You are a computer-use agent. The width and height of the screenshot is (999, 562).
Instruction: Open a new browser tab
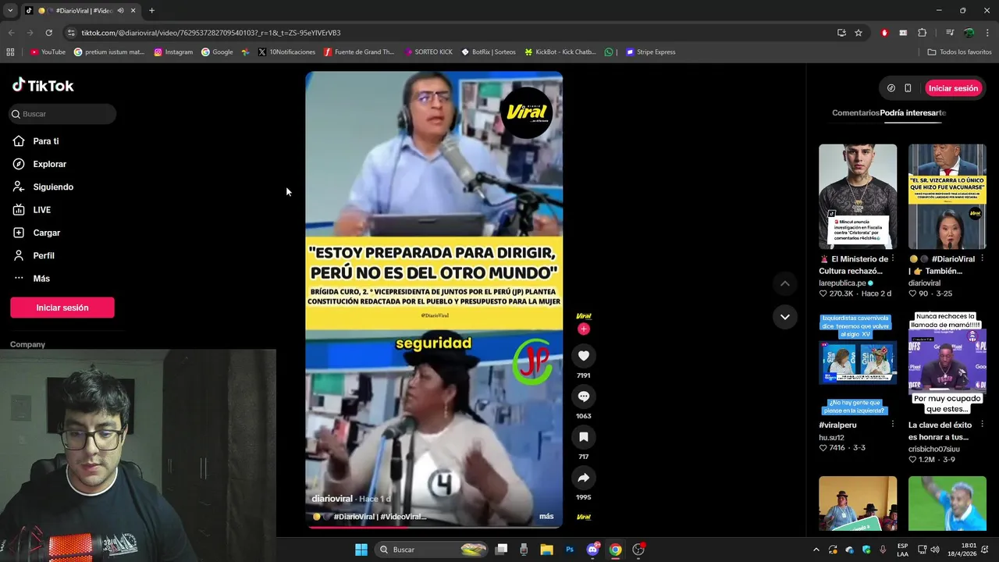(x=151, y=11)
